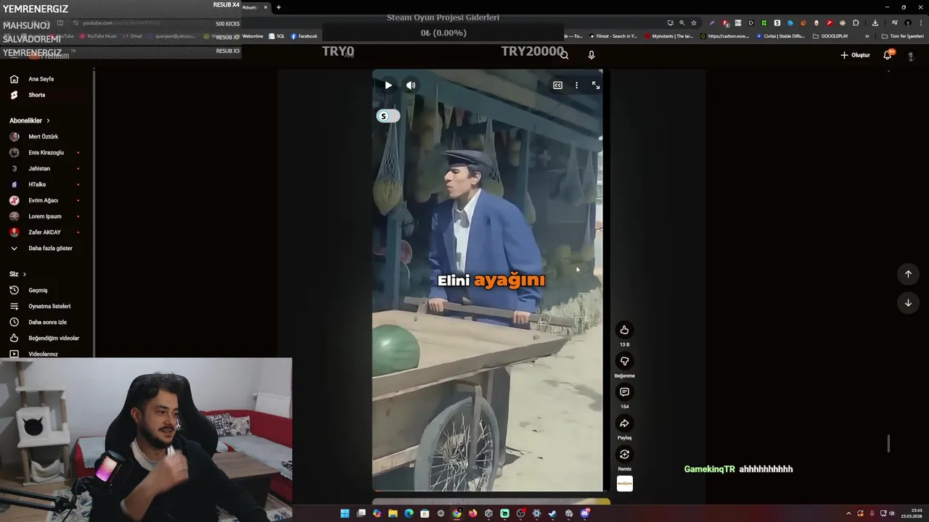Viewport: 929px width, 522px height.
Task: Click the Oluştur create button
Action: pyautogui.click(x=855, y=55)
